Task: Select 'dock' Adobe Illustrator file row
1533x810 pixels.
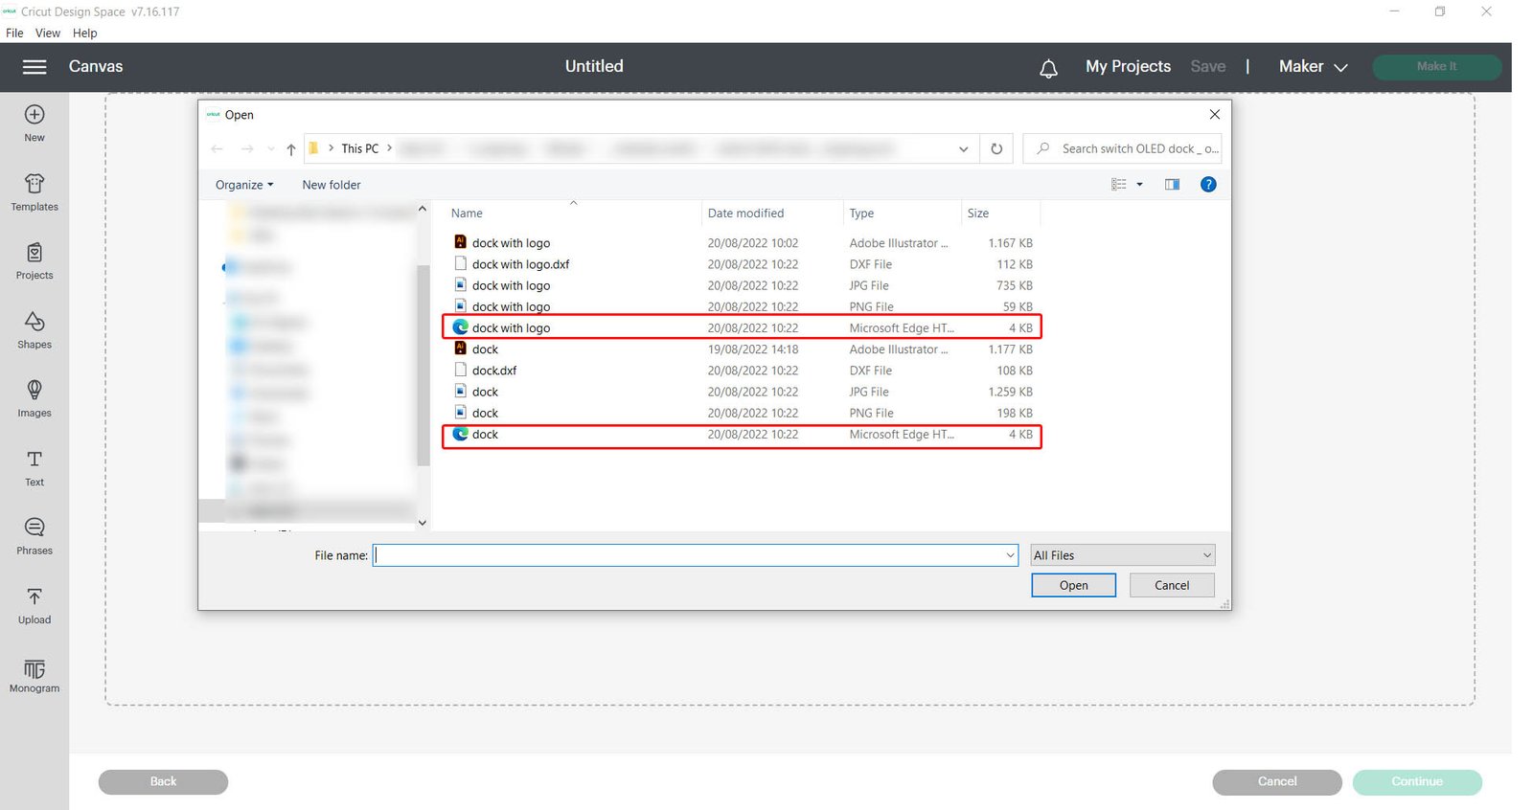Action: (x=742, y=349)
